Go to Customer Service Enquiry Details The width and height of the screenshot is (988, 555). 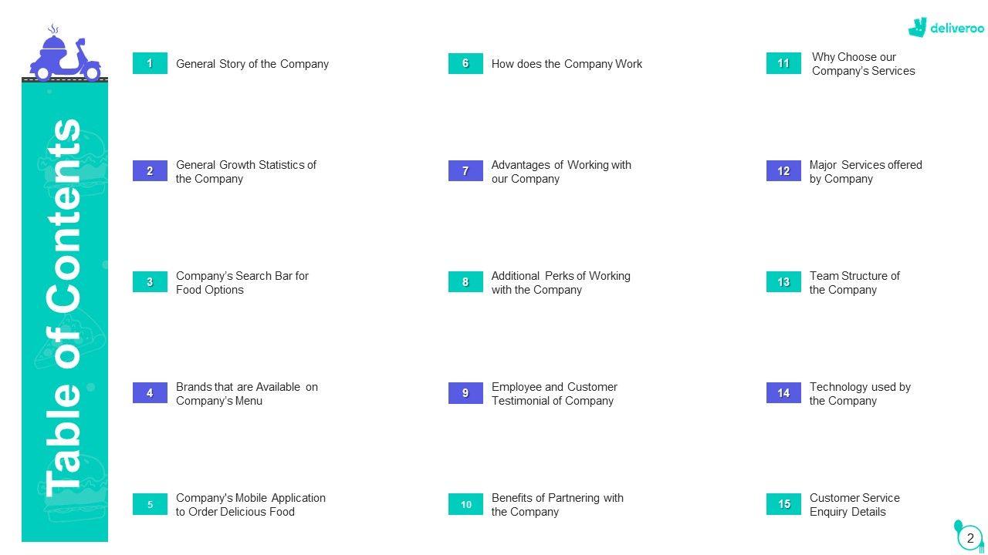[x=854, y=505]
